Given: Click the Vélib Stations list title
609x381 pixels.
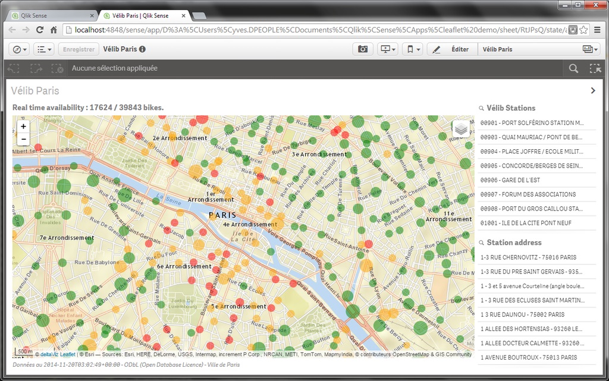Looking at the screenshot, I should (x=511, y=108).
